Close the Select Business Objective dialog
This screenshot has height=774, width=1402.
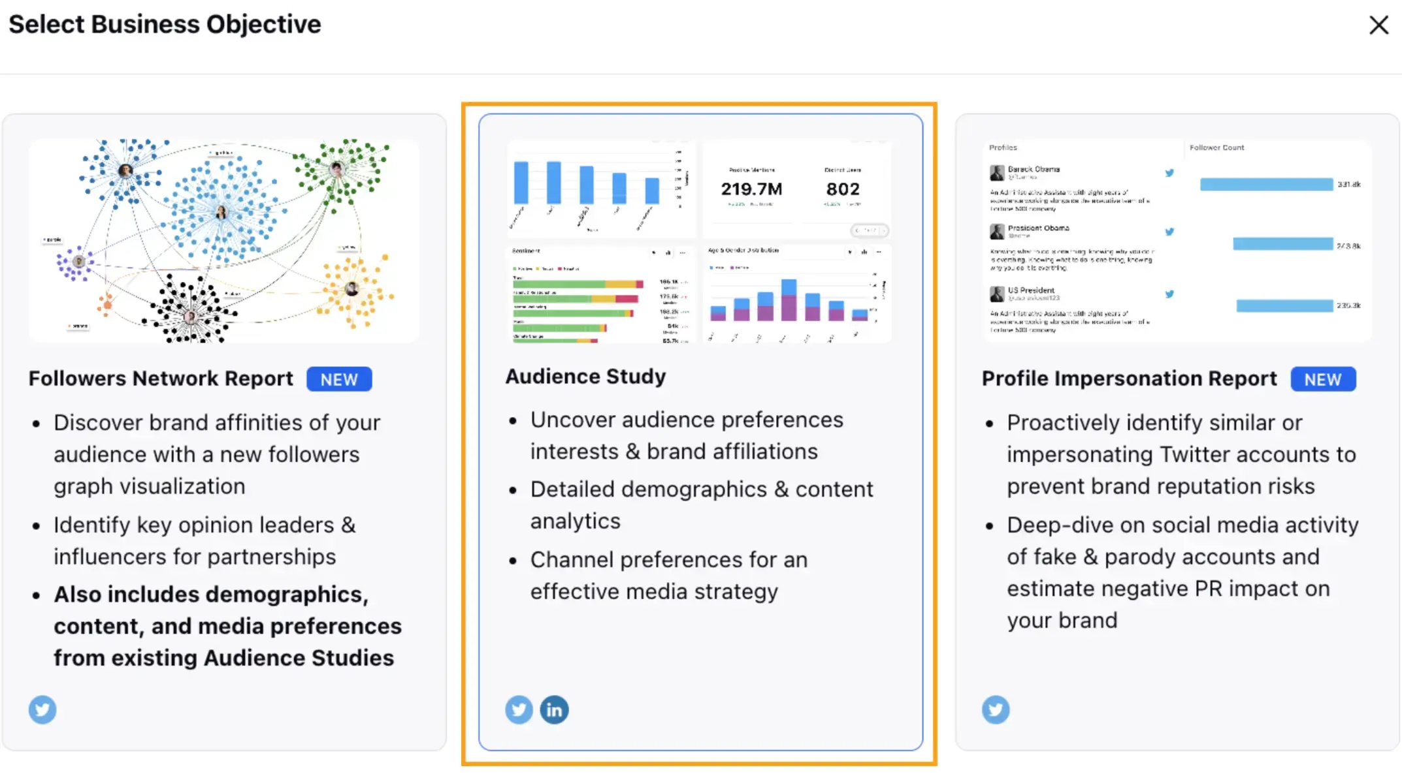(x=1378, y=25)
